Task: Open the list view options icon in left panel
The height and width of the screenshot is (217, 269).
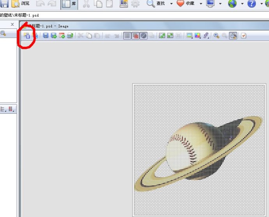Action: click(x=3, y=109)
